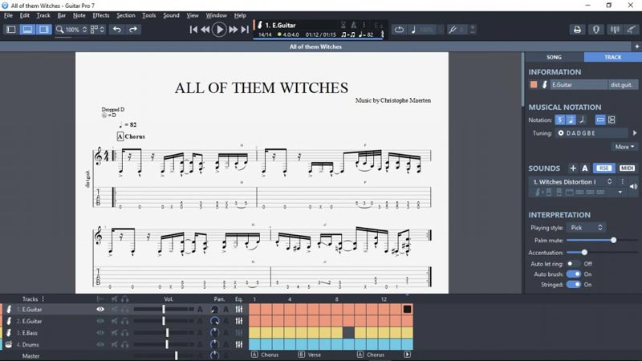Open the Witches Distortion I sound selector

pos(571,182)
